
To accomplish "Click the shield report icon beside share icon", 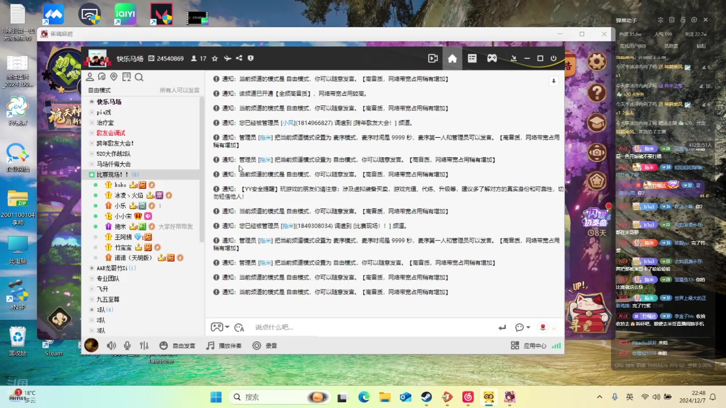I will point(250,58).
